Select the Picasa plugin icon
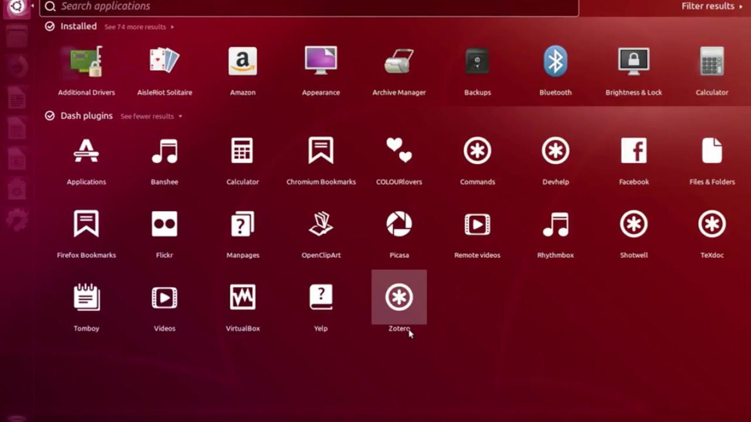The image size is (751, 422). [x=399, y=224]
